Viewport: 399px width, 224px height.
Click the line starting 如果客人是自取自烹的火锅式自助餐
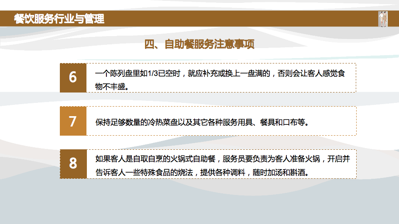point(223,159)
